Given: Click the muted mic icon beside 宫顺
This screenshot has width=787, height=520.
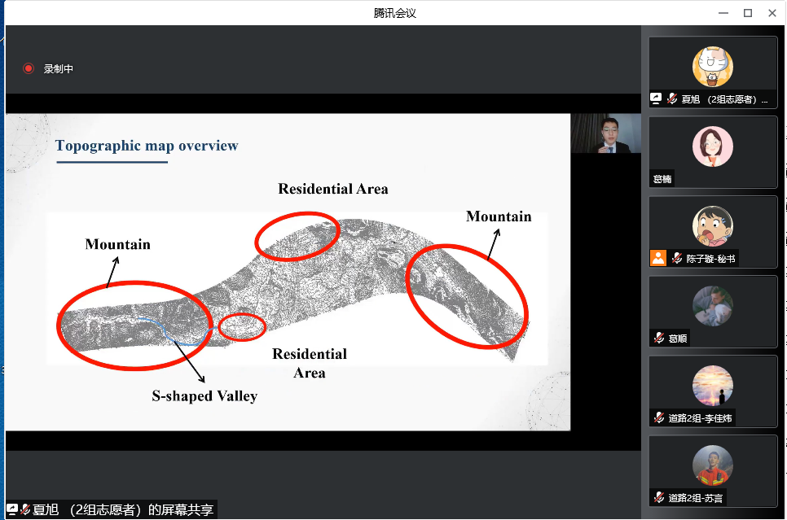Looking at the screenshot, I should pyautogui.click(x=658, y=338).
